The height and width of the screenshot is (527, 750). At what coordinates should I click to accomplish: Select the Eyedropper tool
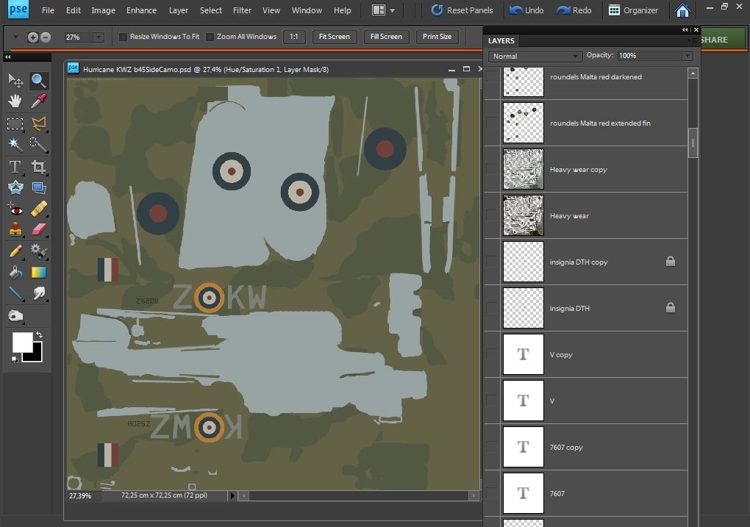click(38, 101)
